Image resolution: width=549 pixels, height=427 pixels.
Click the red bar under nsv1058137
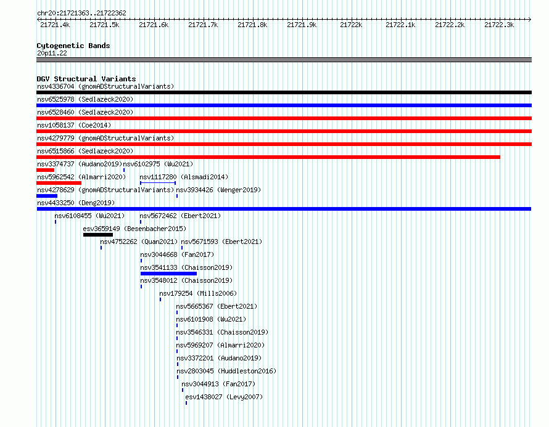pos(284,131)
